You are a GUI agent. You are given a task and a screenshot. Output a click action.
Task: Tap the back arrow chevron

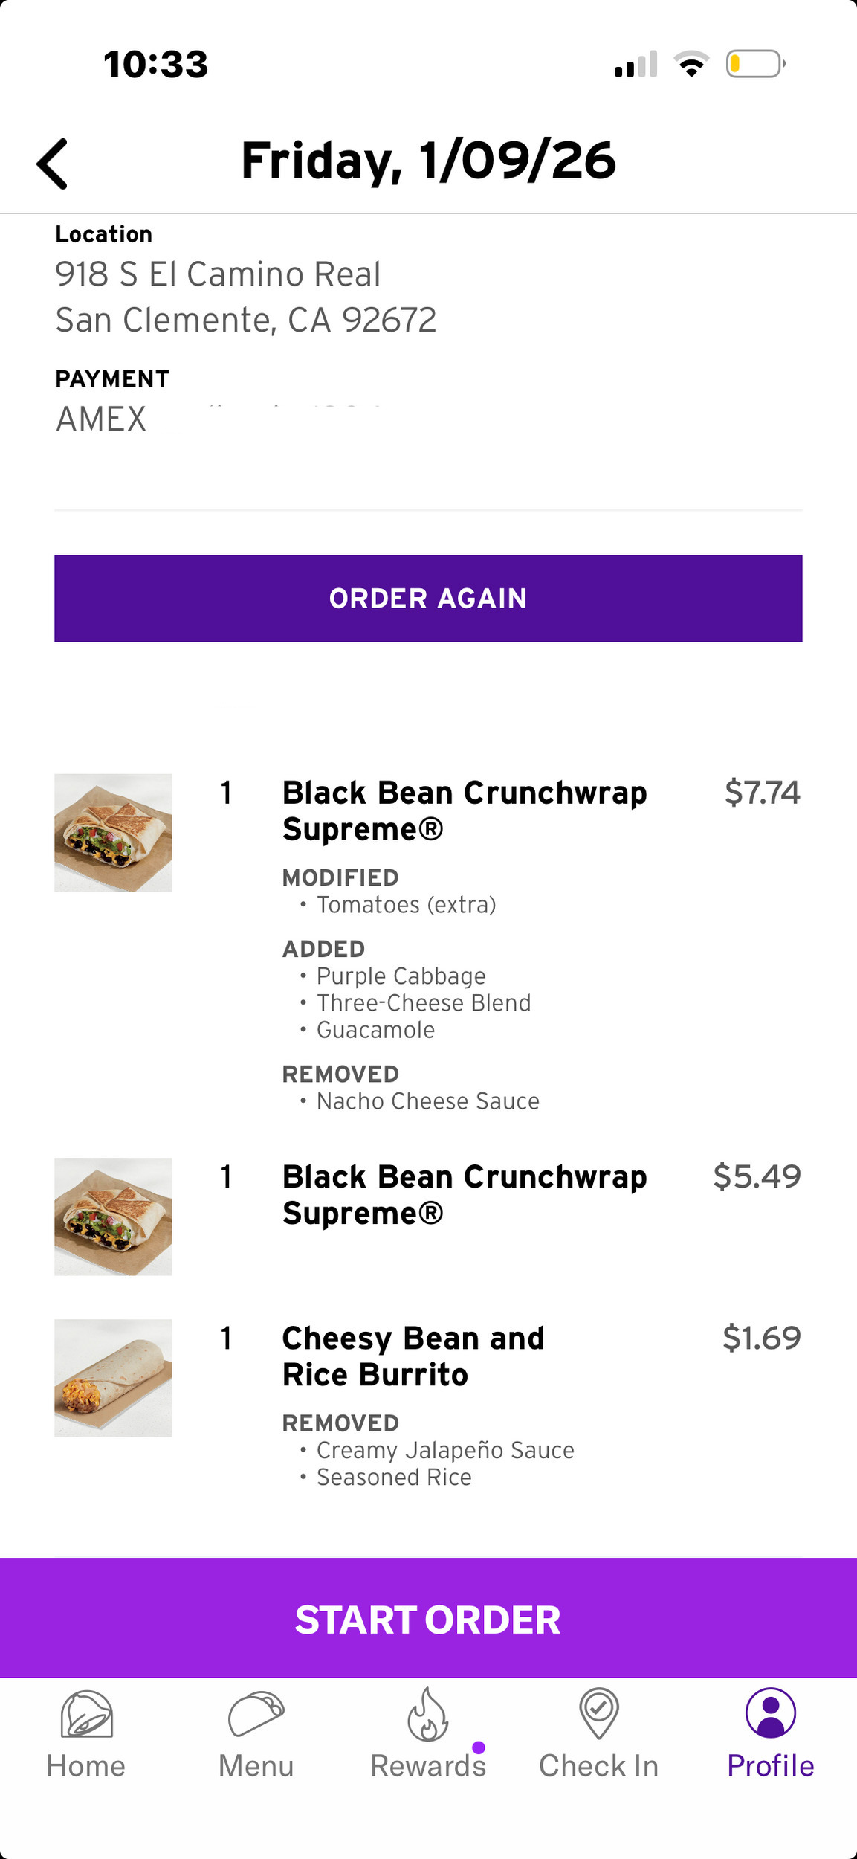coord(53,164)
